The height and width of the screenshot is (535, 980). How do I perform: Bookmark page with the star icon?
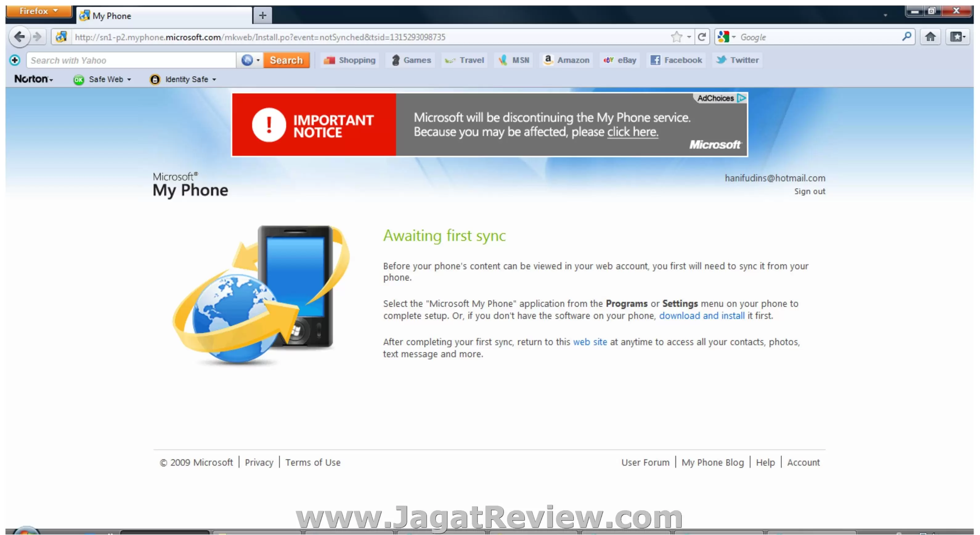coord(677,37)
